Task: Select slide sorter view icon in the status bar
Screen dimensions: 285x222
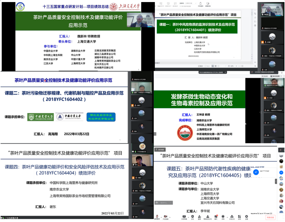Action: click(x=216, y=66)
